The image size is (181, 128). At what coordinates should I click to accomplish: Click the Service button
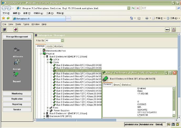(x=17, y=109)
